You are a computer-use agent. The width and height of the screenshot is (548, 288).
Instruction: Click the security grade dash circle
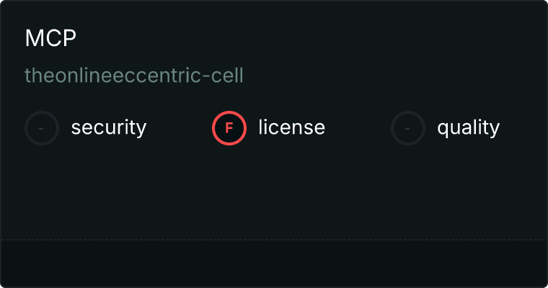[x=42, y=128]
